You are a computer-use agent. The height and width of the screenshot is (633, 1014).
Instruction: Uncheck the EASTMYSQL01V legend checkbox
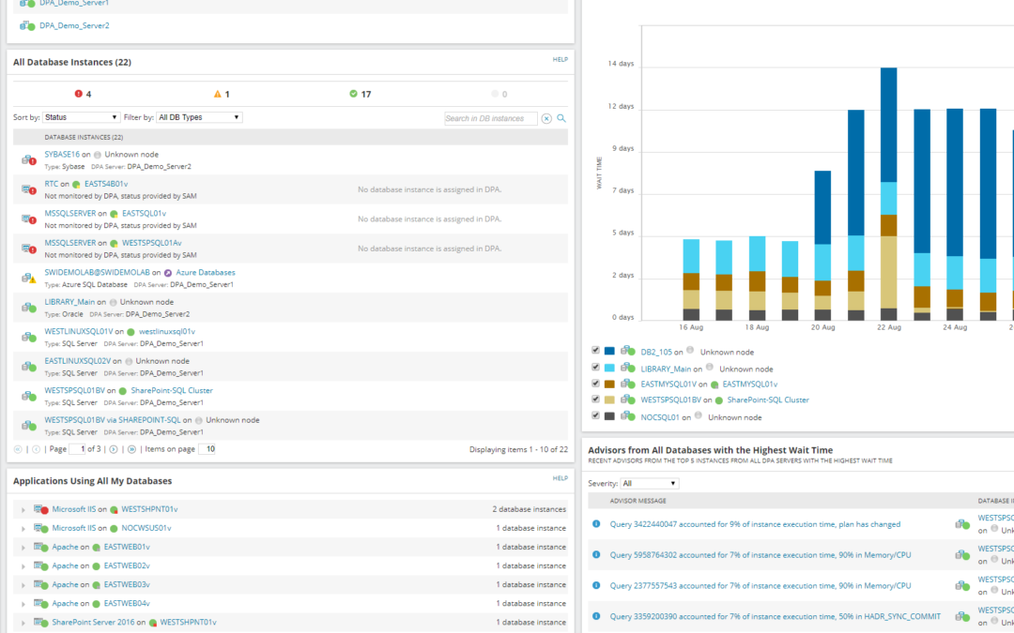click(x=595, y=383)
